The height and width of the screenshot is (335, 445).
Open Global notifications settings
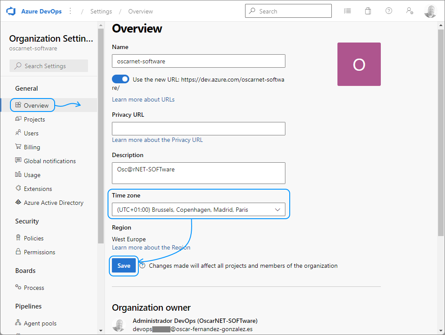coord(50,161)
